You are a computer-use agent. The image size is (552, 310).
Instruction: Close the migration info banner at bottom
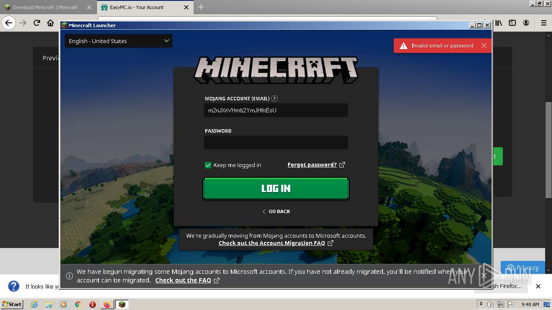pos(484,276)
